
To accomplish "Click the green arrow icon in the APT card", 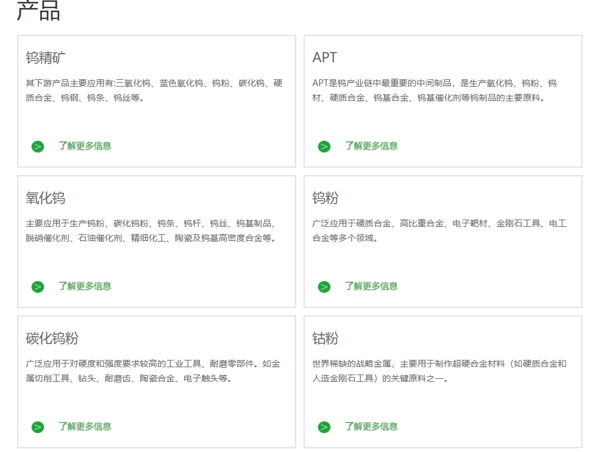I will click(x=324, y=146).
